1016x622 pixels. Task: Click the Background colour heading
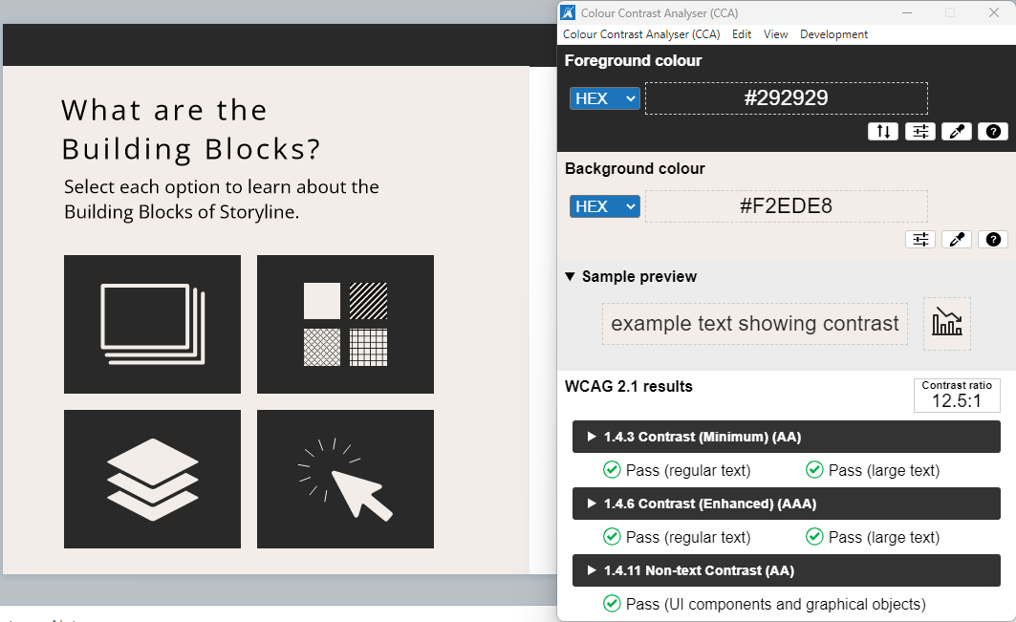pos(635,168)
